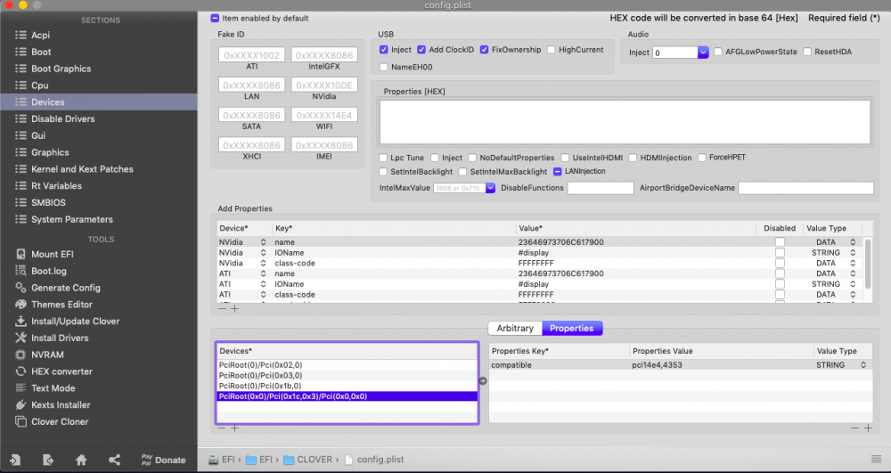Open the Audio Inject dropdown

click(703, 53)
